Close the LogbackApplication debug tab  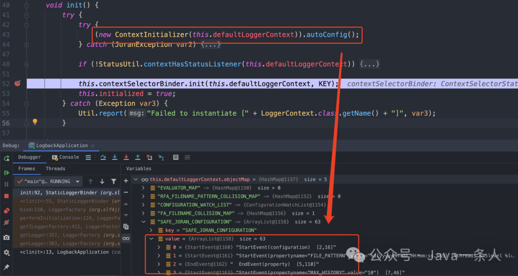[x=93, y=146]
